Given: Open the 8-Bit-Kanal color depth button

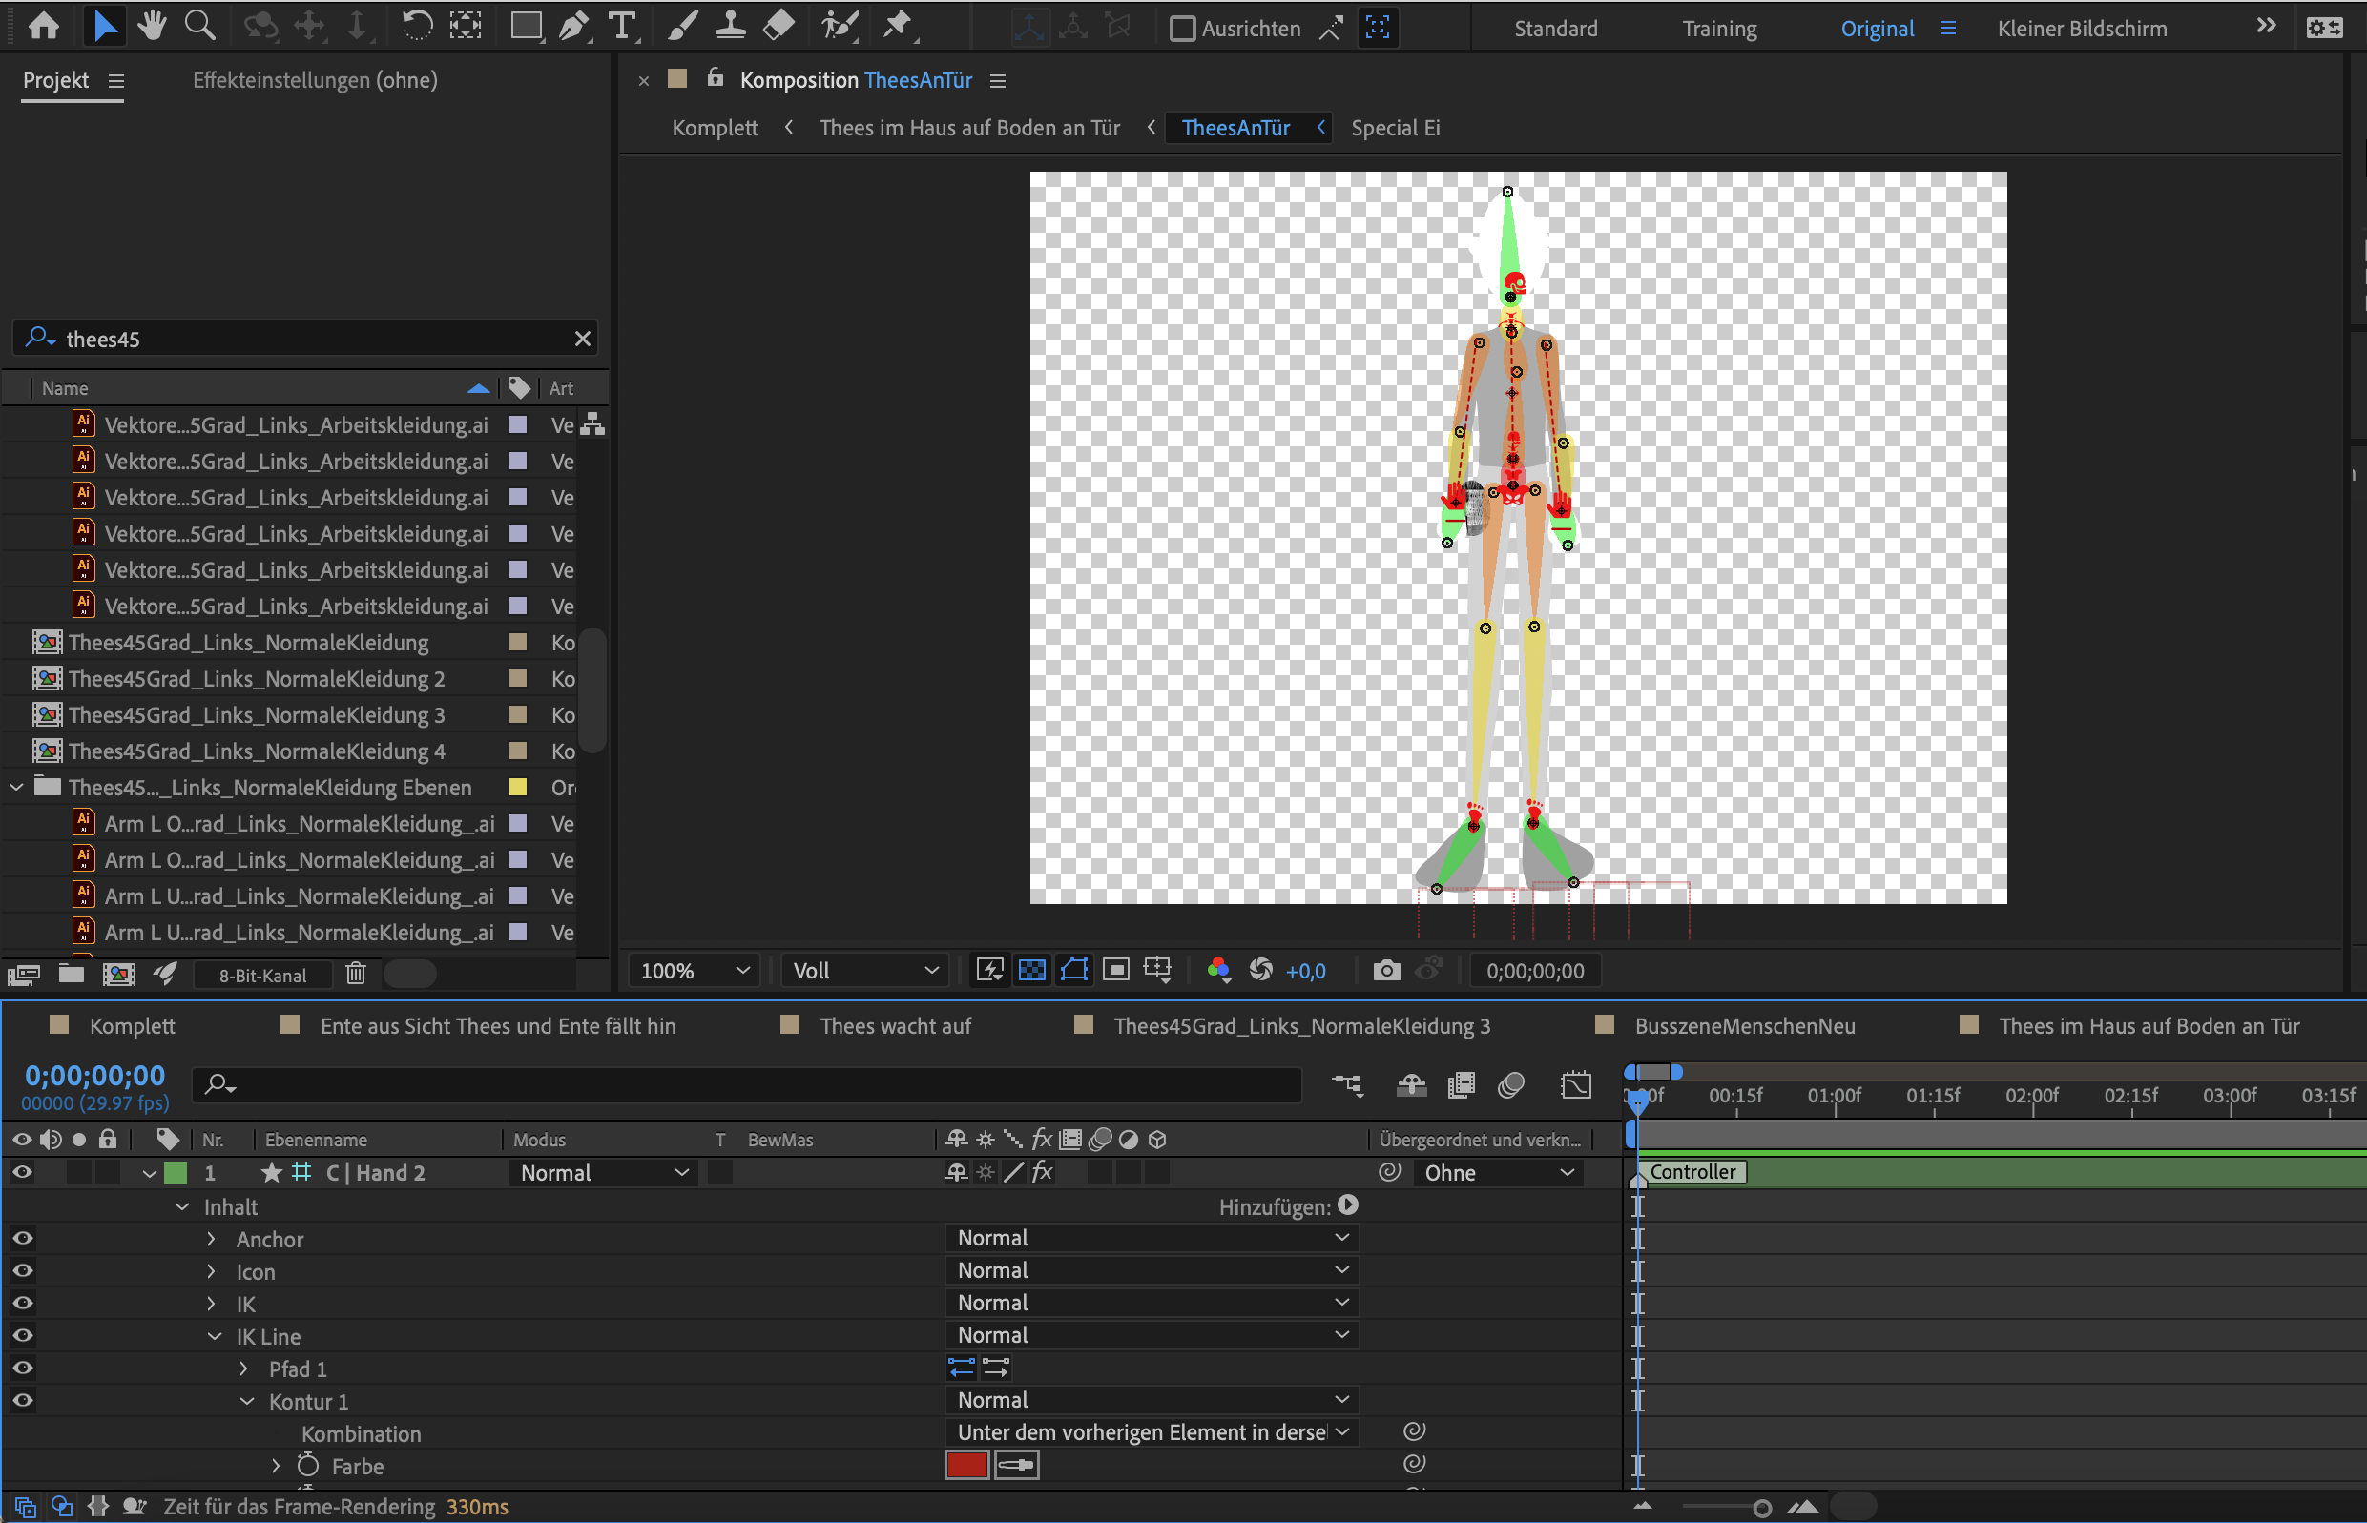Looking at the screenshot, I should tap(262, 975).
